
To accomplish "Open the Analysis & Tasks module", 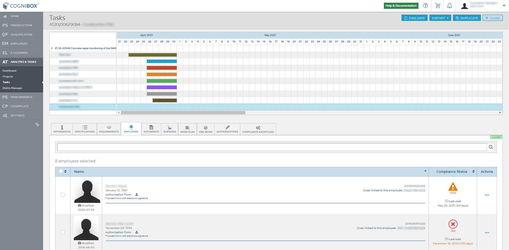I will (21, 62).
